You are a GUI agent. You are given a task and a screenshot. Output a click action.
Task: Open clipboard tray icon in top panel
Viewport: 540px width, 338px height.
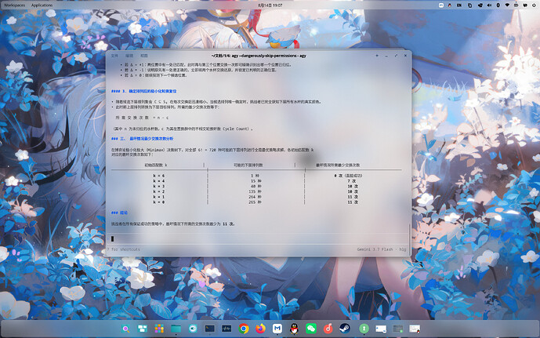[469, 5]
